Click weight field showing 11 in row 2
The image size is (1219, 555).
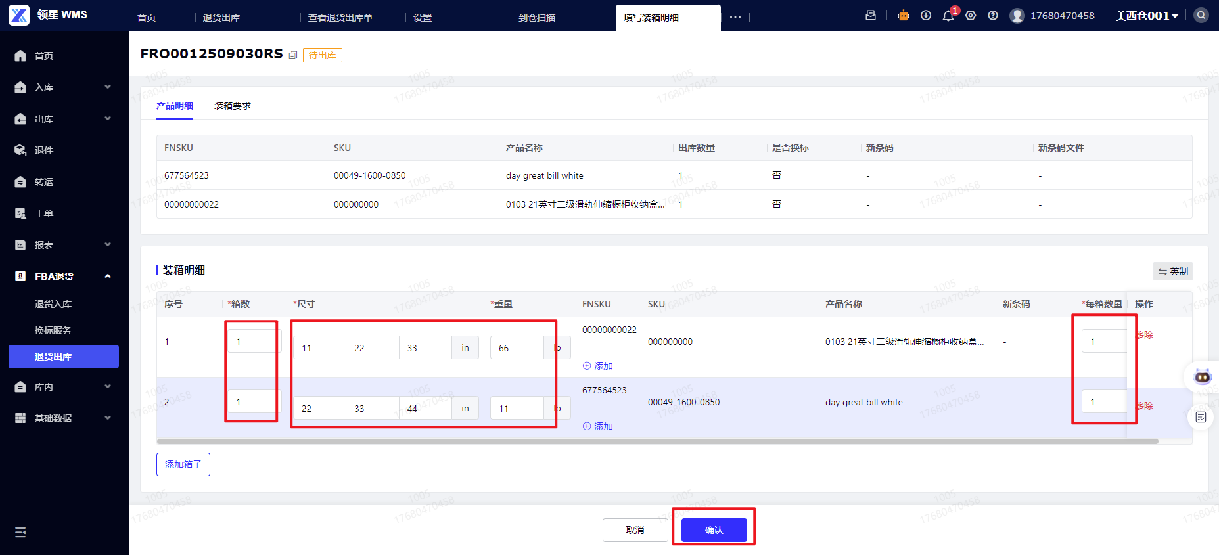(x=517, y=408)
